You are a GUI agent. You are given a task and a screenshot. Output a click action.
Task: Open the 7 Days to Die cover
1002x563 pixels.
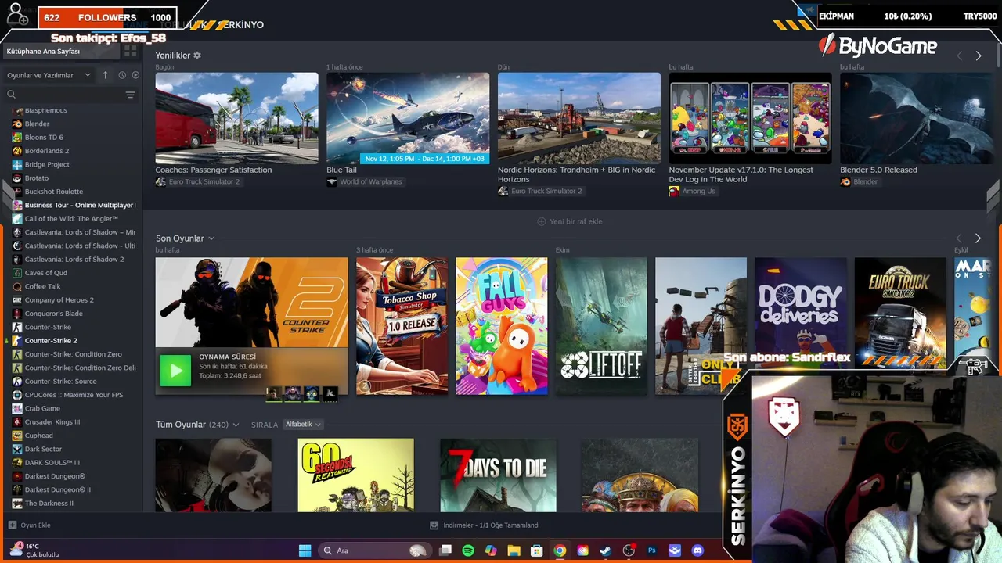coord(498,475)
